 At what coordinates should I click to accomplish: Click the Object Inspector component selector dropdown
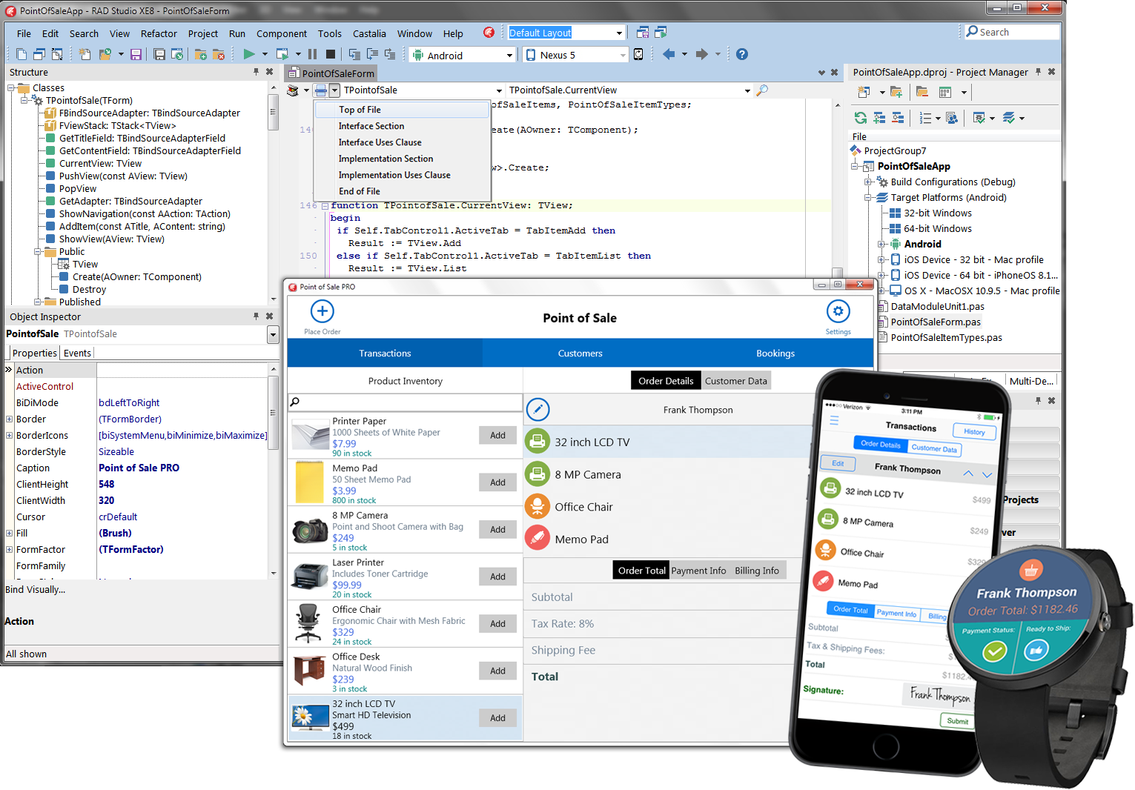click(273, 334)
